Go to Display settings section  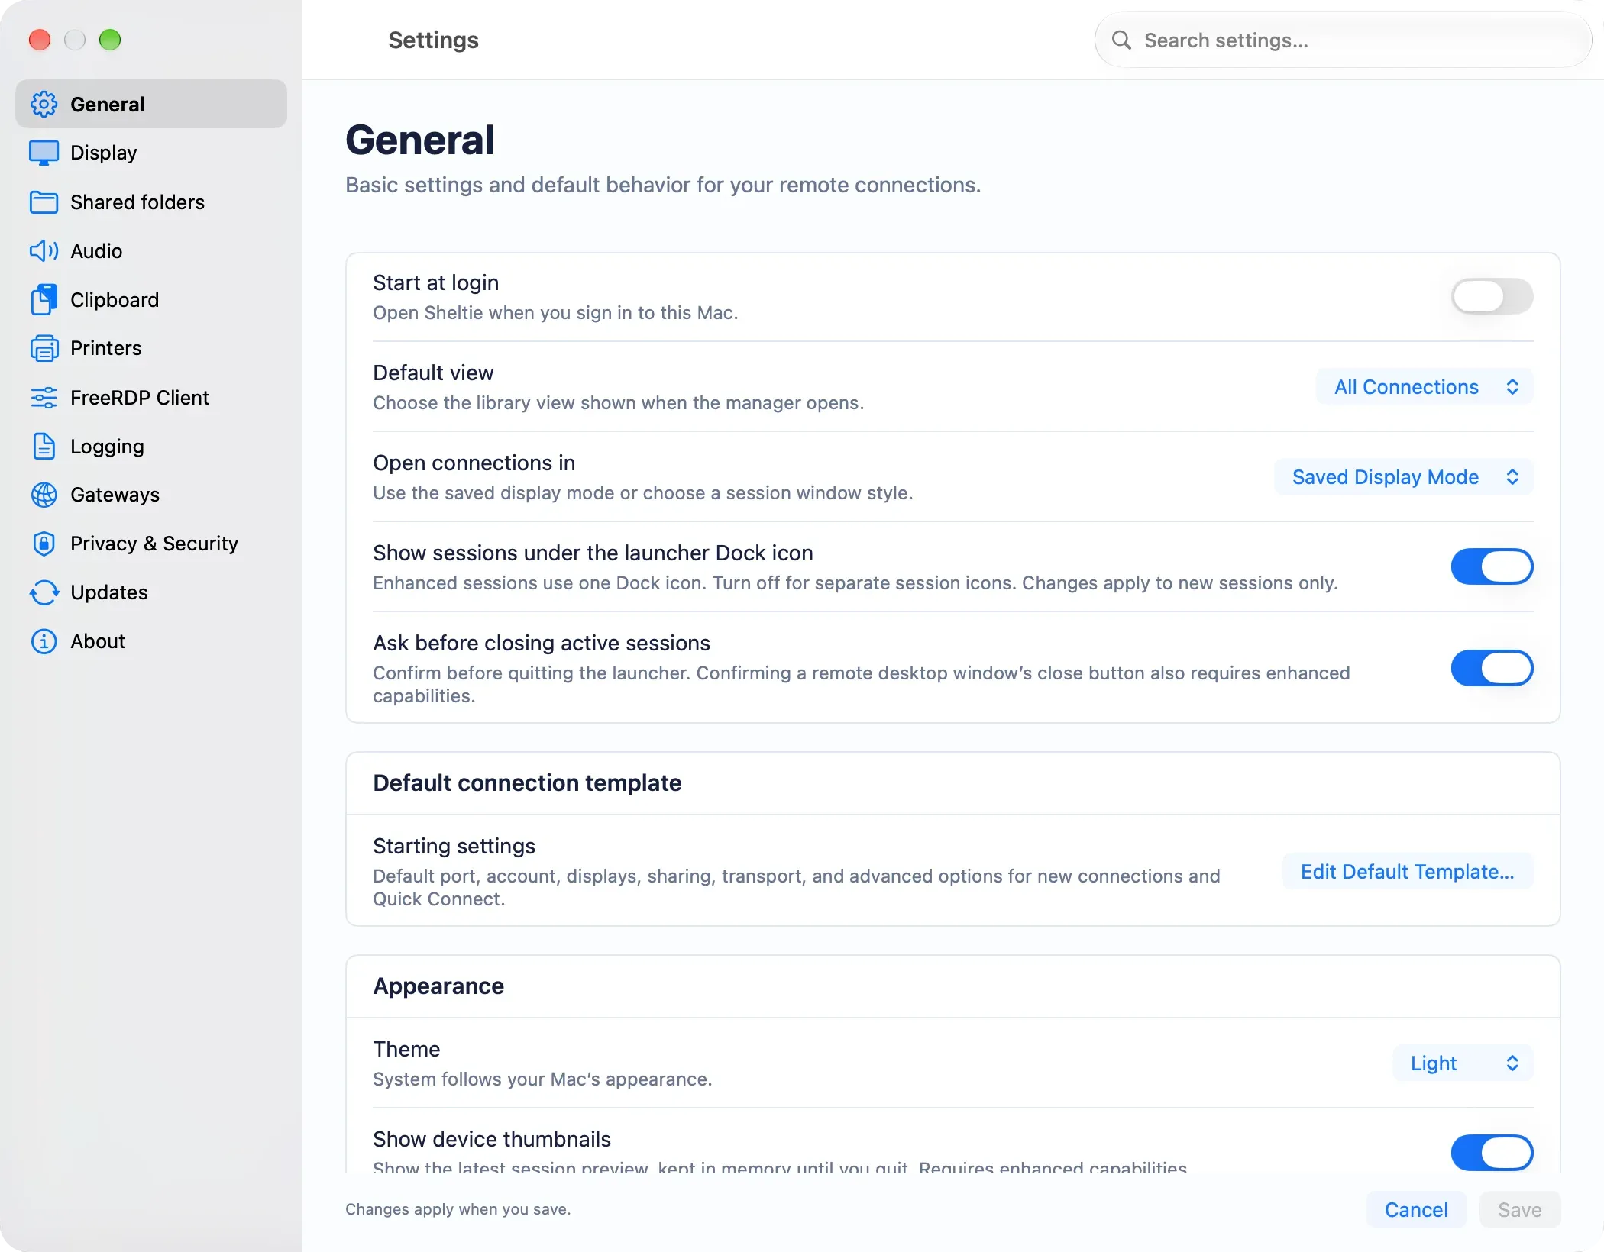(x=151, y=153)
